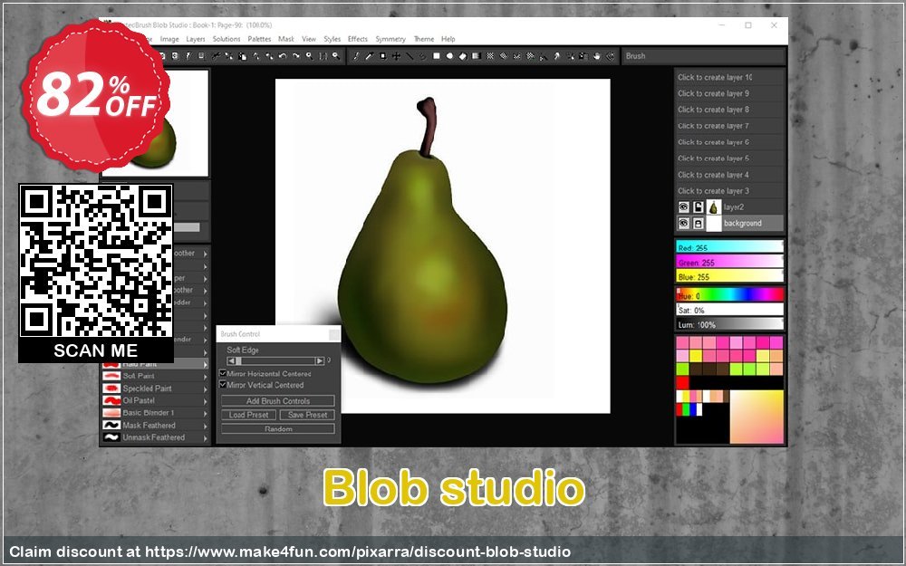Screen dimensions: 906x566
Task: Click the Redo arrow in the toolbar
Action: coord(296,56)
